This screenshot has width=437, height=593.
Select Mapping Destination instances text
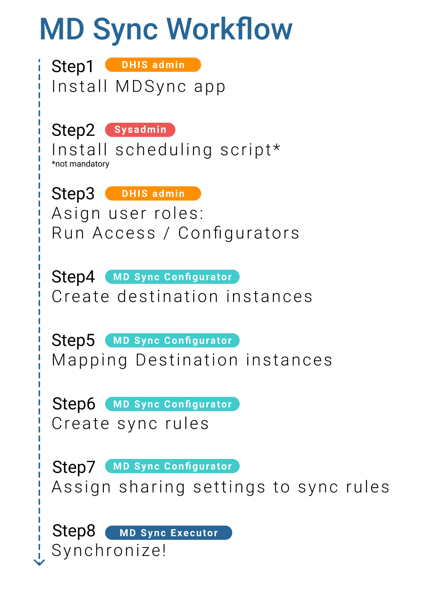point(192,360)
